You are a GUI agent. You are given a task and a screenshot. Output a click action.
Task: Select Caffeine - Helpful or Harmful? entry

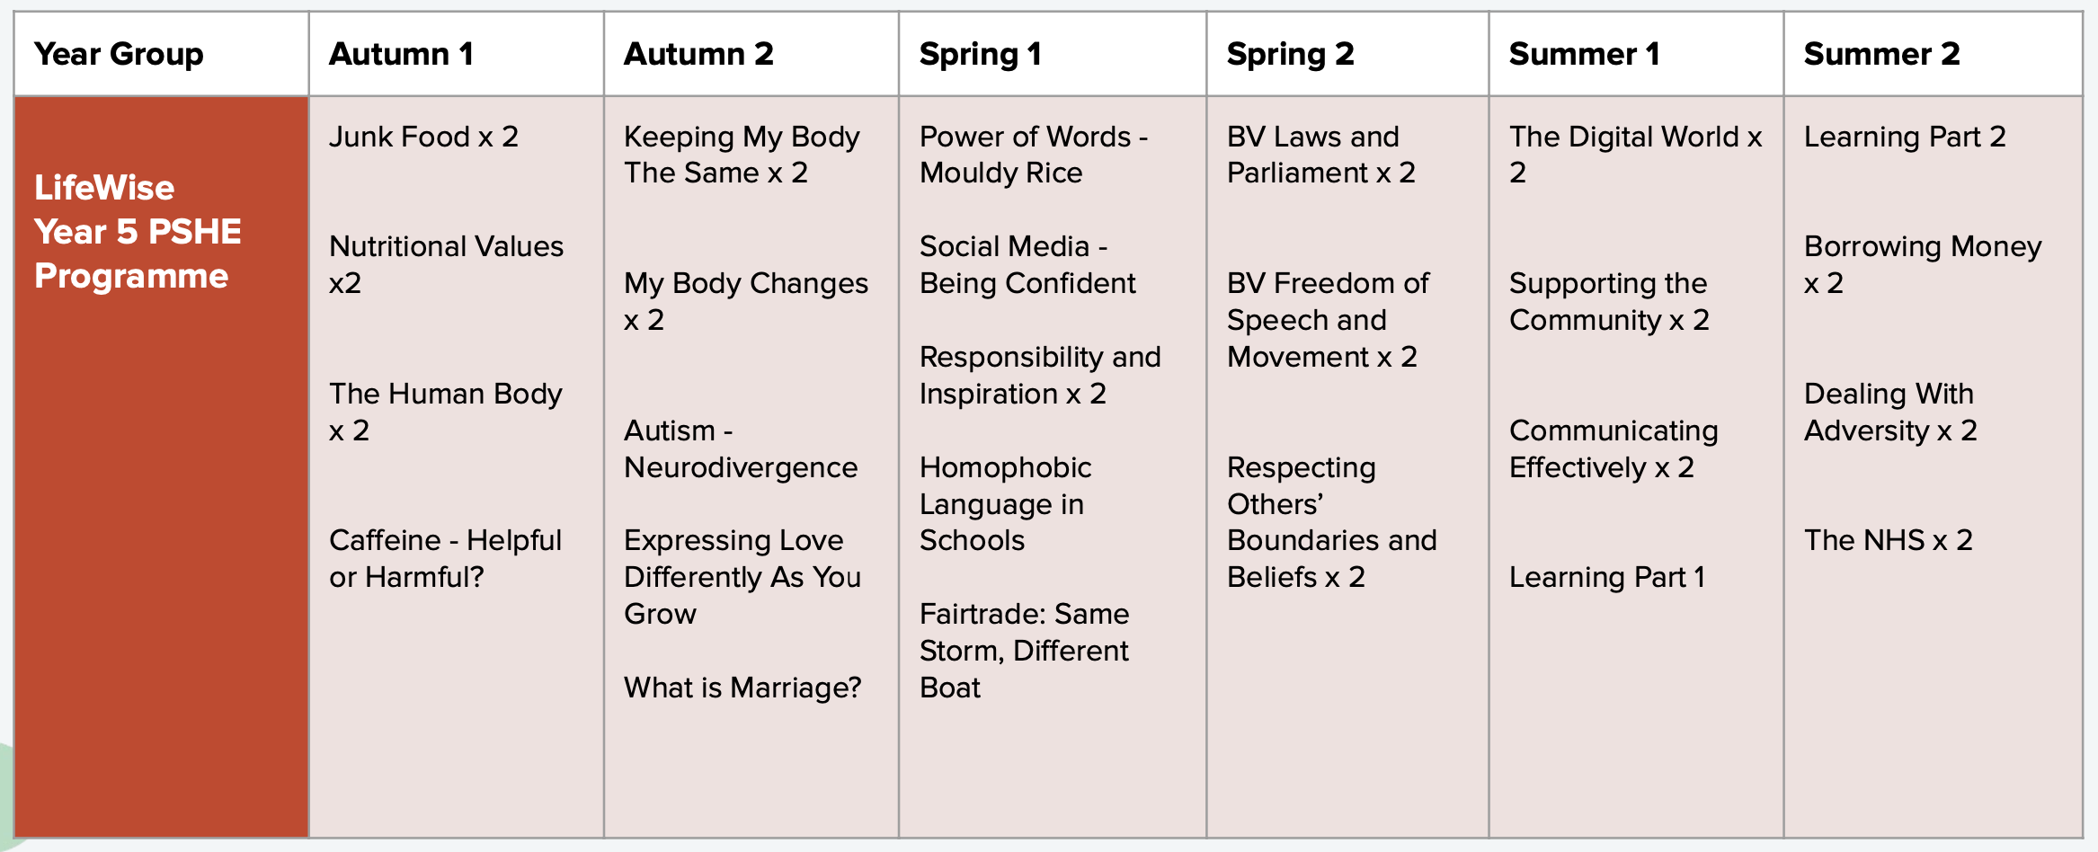tap(445, 558)
